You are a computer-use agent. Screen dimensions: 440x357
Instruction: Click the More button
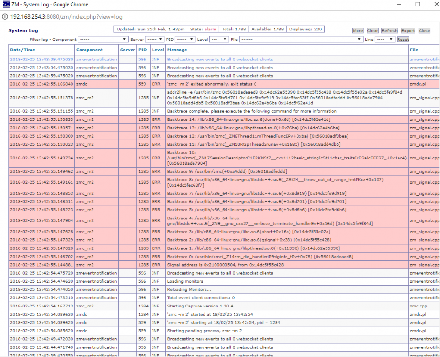pyautogui.click(x=358, y=31)
